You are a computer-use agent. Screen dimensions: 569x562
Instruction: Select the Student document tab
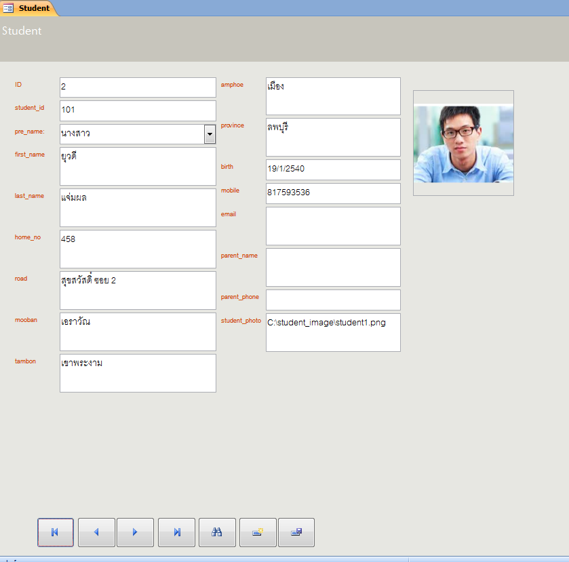pyautogui.click(x=29, y=8)
